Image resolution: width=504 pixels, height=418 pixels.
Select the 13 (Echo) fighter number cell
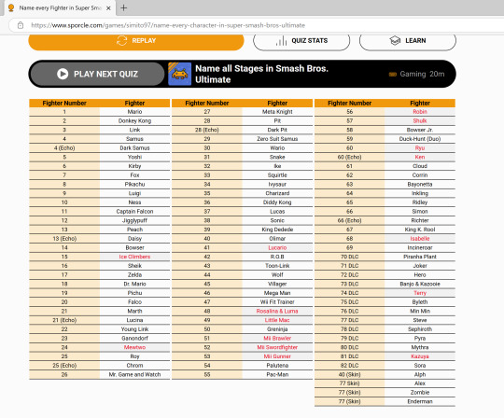pyautogui.click(x=64, y=239)
